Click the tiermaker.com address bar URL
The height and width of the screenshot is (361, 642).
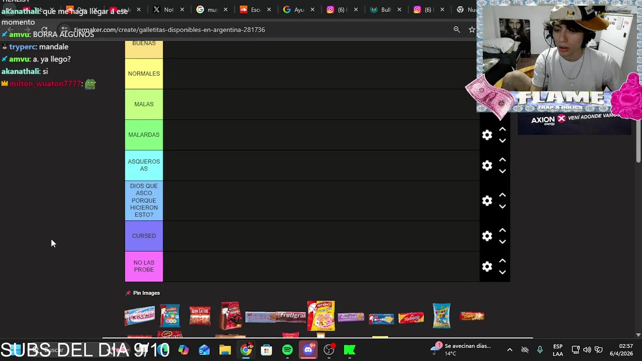coord(170,30)
